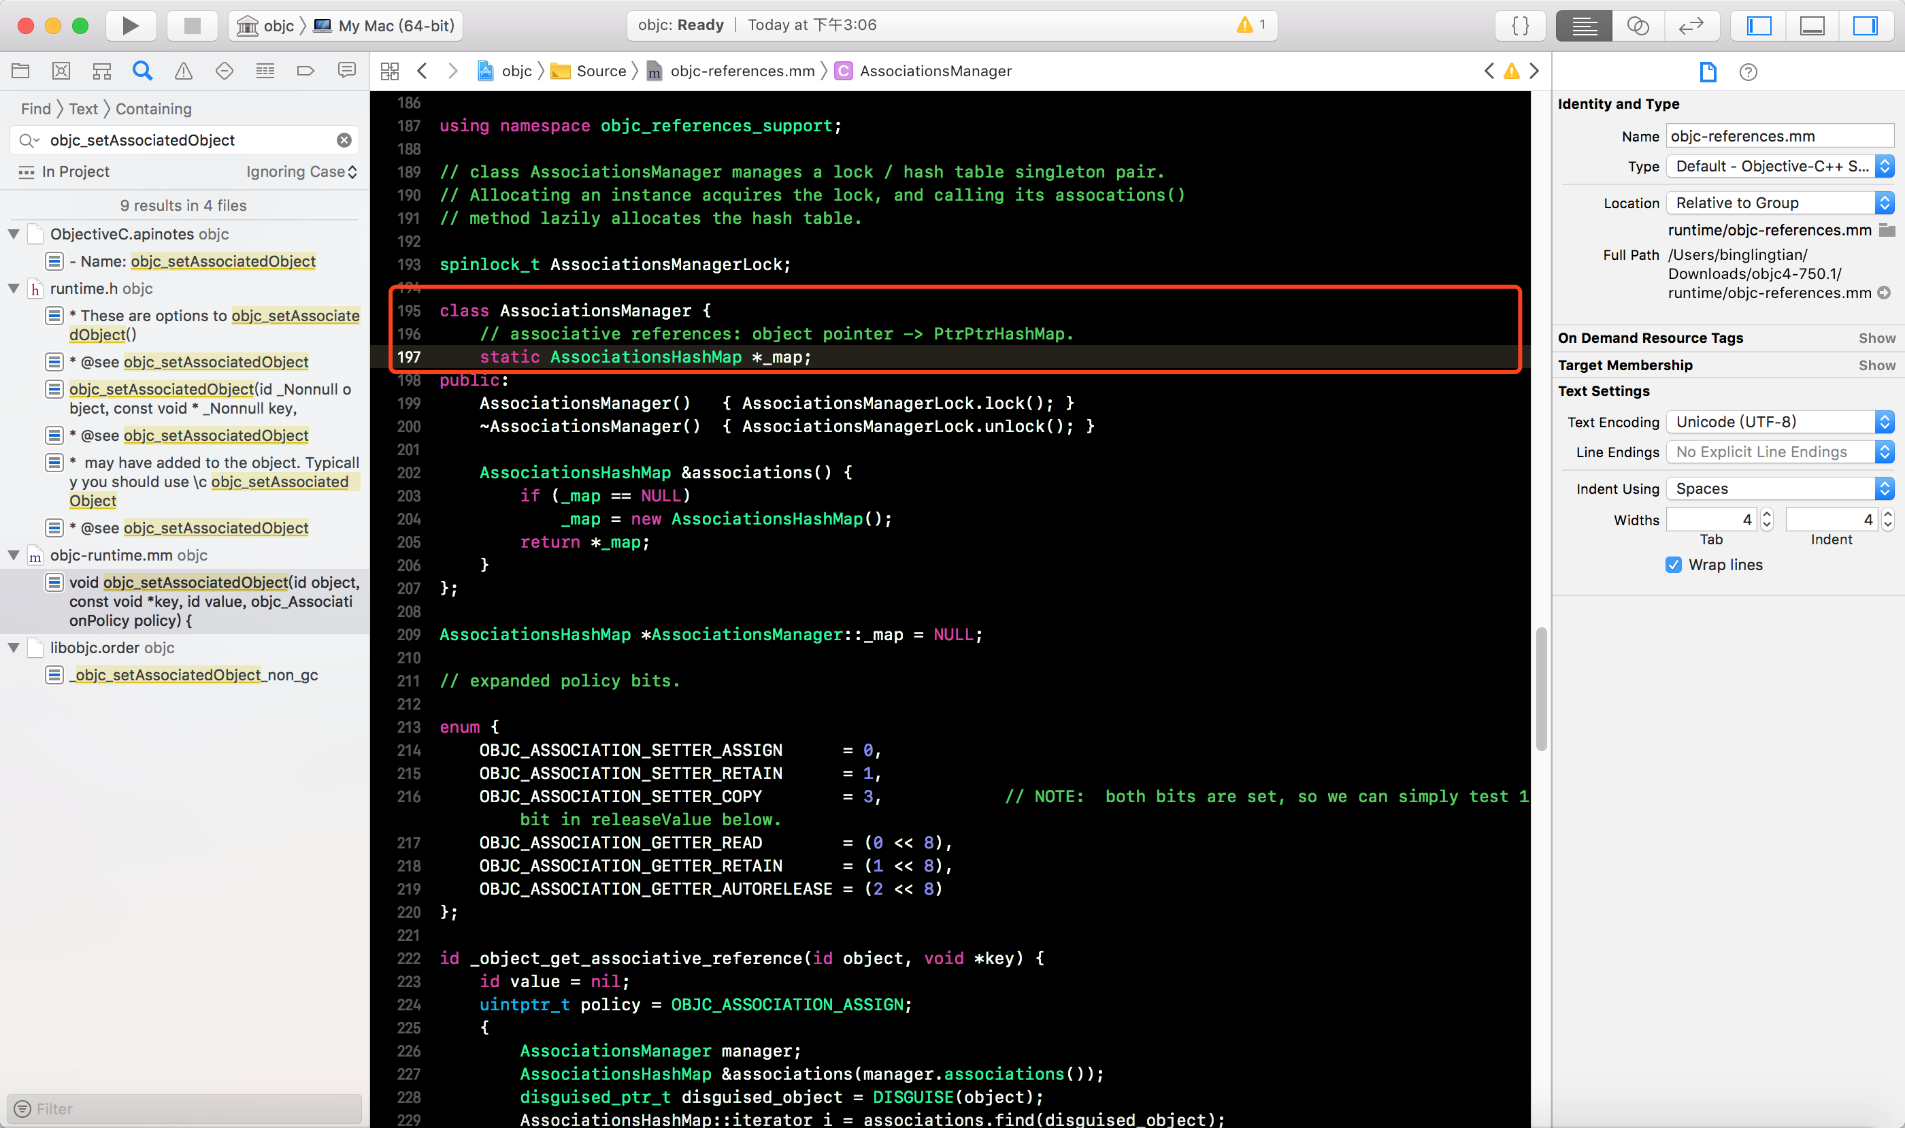Select libobjc.order _objc_setAssociatedObject_non_gc result
The image size is (1905, 1128).
pyautogui.click(x=193, y=675)
